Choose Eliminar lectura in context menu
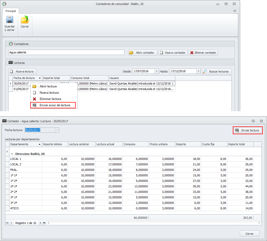The width and height of the screenshot is (267, 241). point(50,99)
